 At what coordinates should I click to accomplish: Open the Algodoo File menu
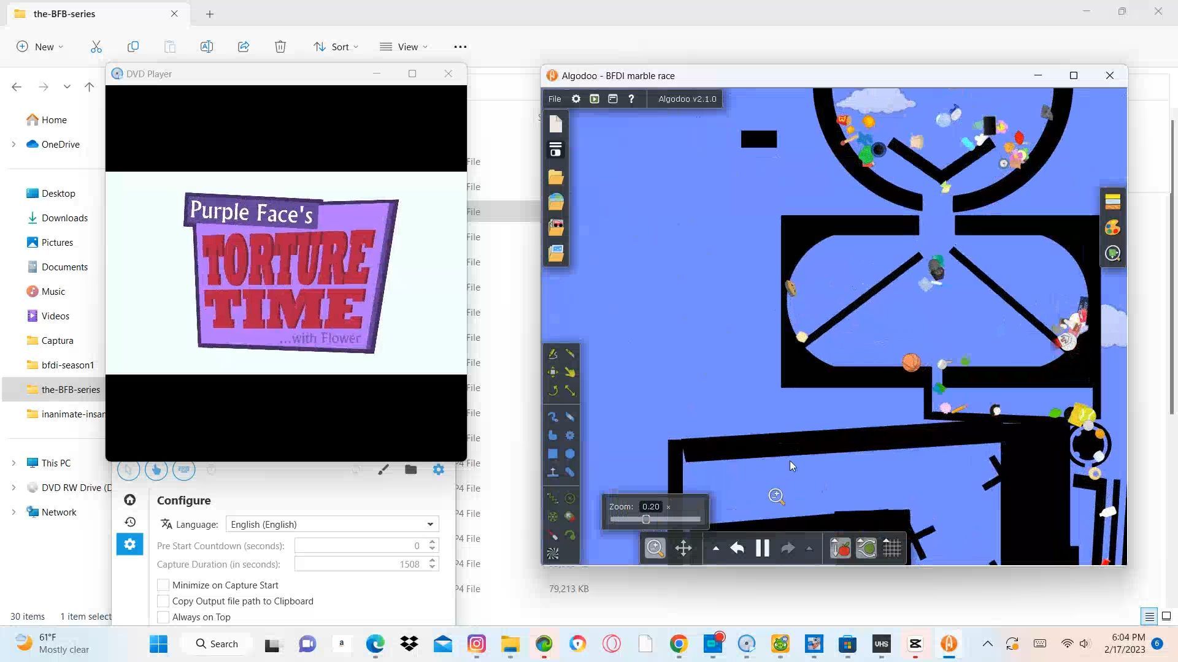554,99
